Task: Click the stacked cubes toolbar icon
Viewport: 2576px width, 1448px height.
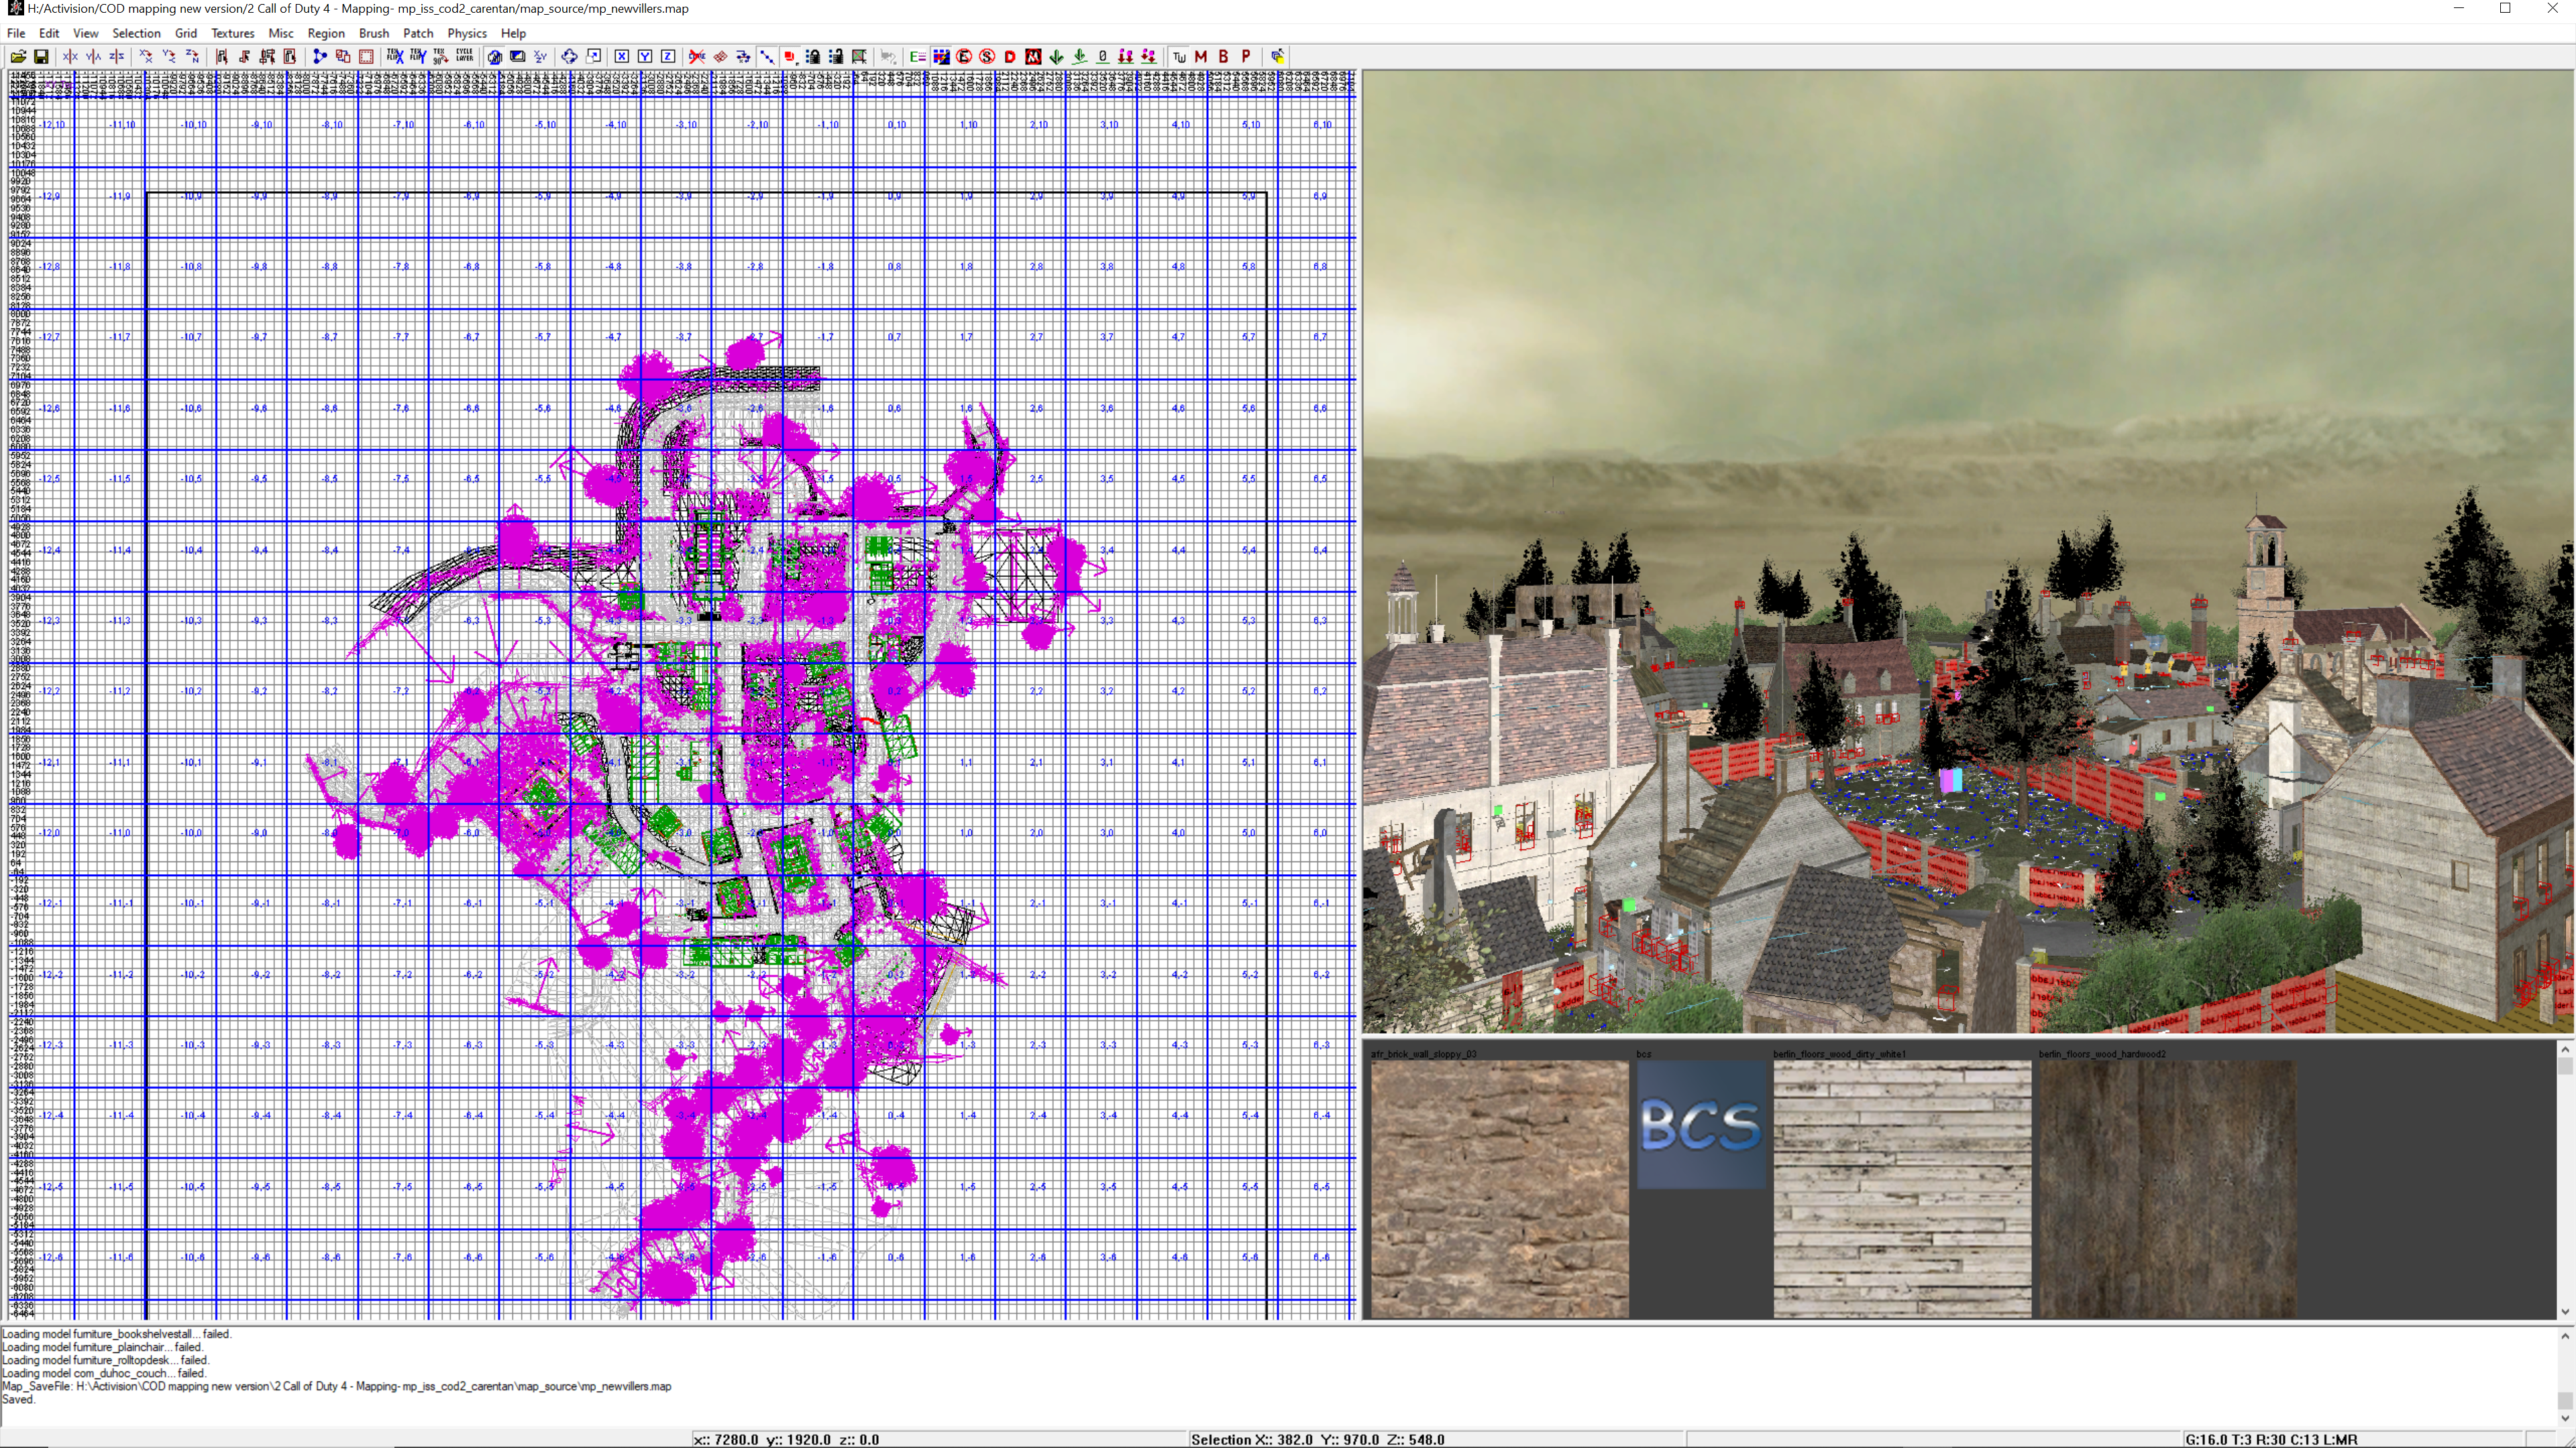Action: click(x=1278, y=56)
